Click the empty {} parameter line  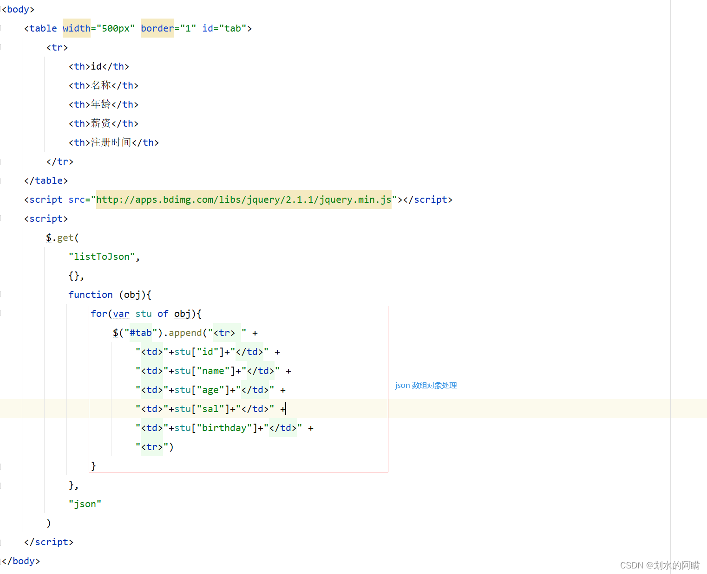pos(76,276)
